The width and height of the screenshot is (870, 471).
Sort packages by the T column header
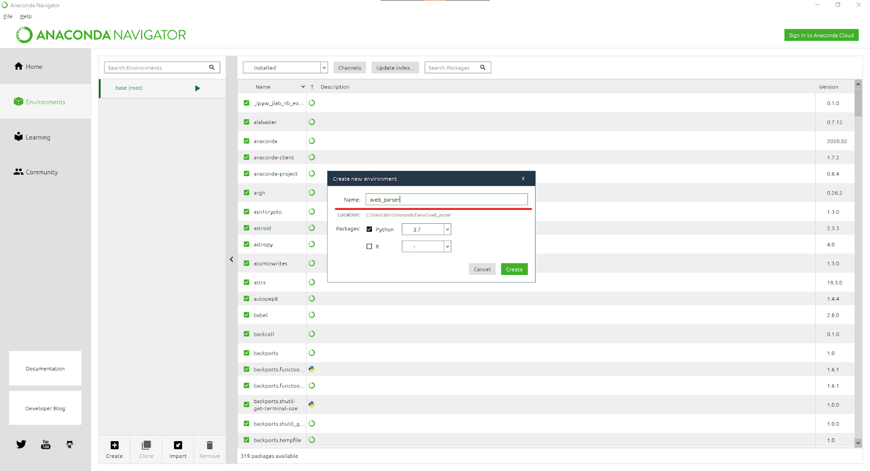(312, 87)
